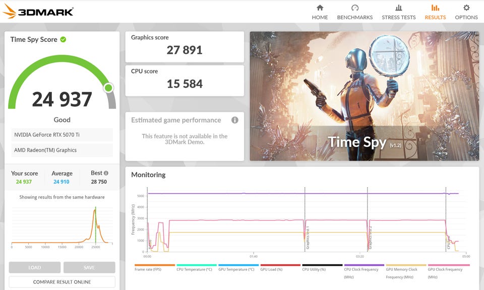Image resolution: width=484 pixels, height=290 pixels.
Task: Click the Monitoring heading
Action: (148, 175)
